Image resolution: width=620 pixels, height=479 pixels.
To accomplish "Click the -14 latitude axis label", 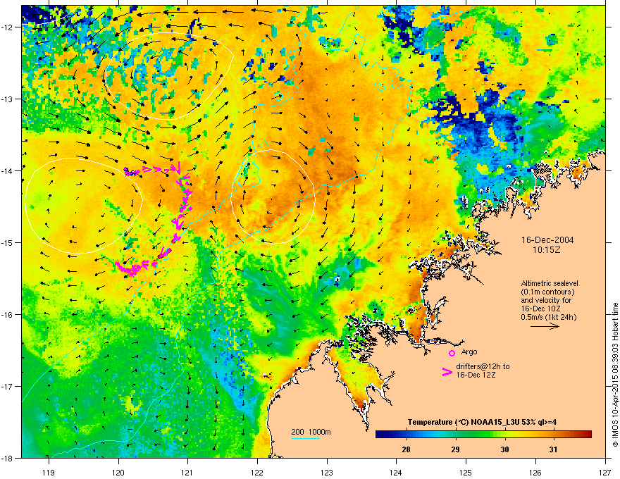I will pyautogui.click(x=8, y=171).
